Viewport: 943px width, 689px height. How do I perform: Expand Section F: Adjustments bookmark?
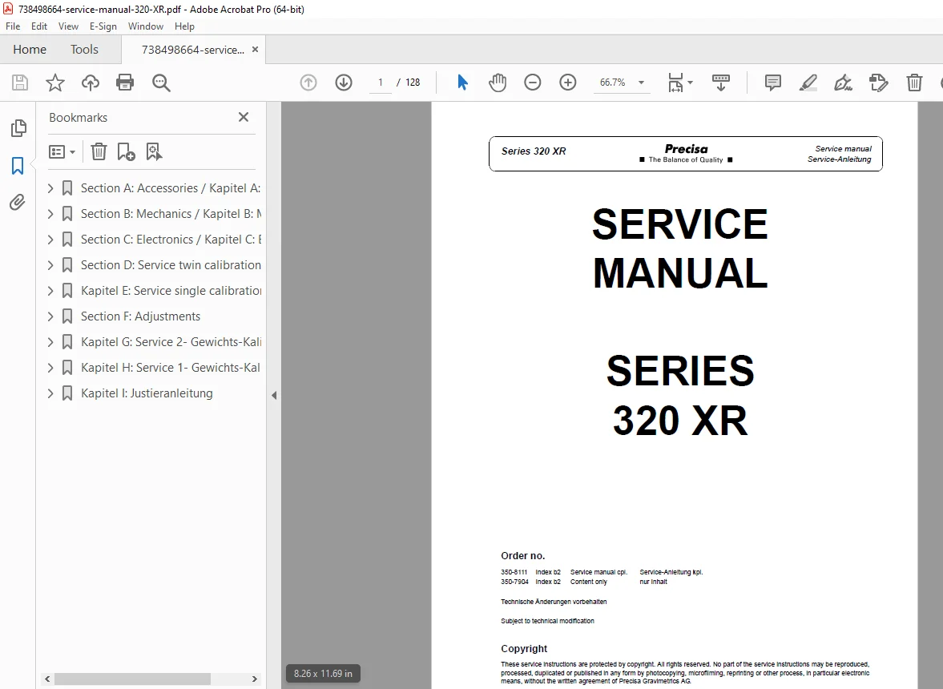coord(50,316)
